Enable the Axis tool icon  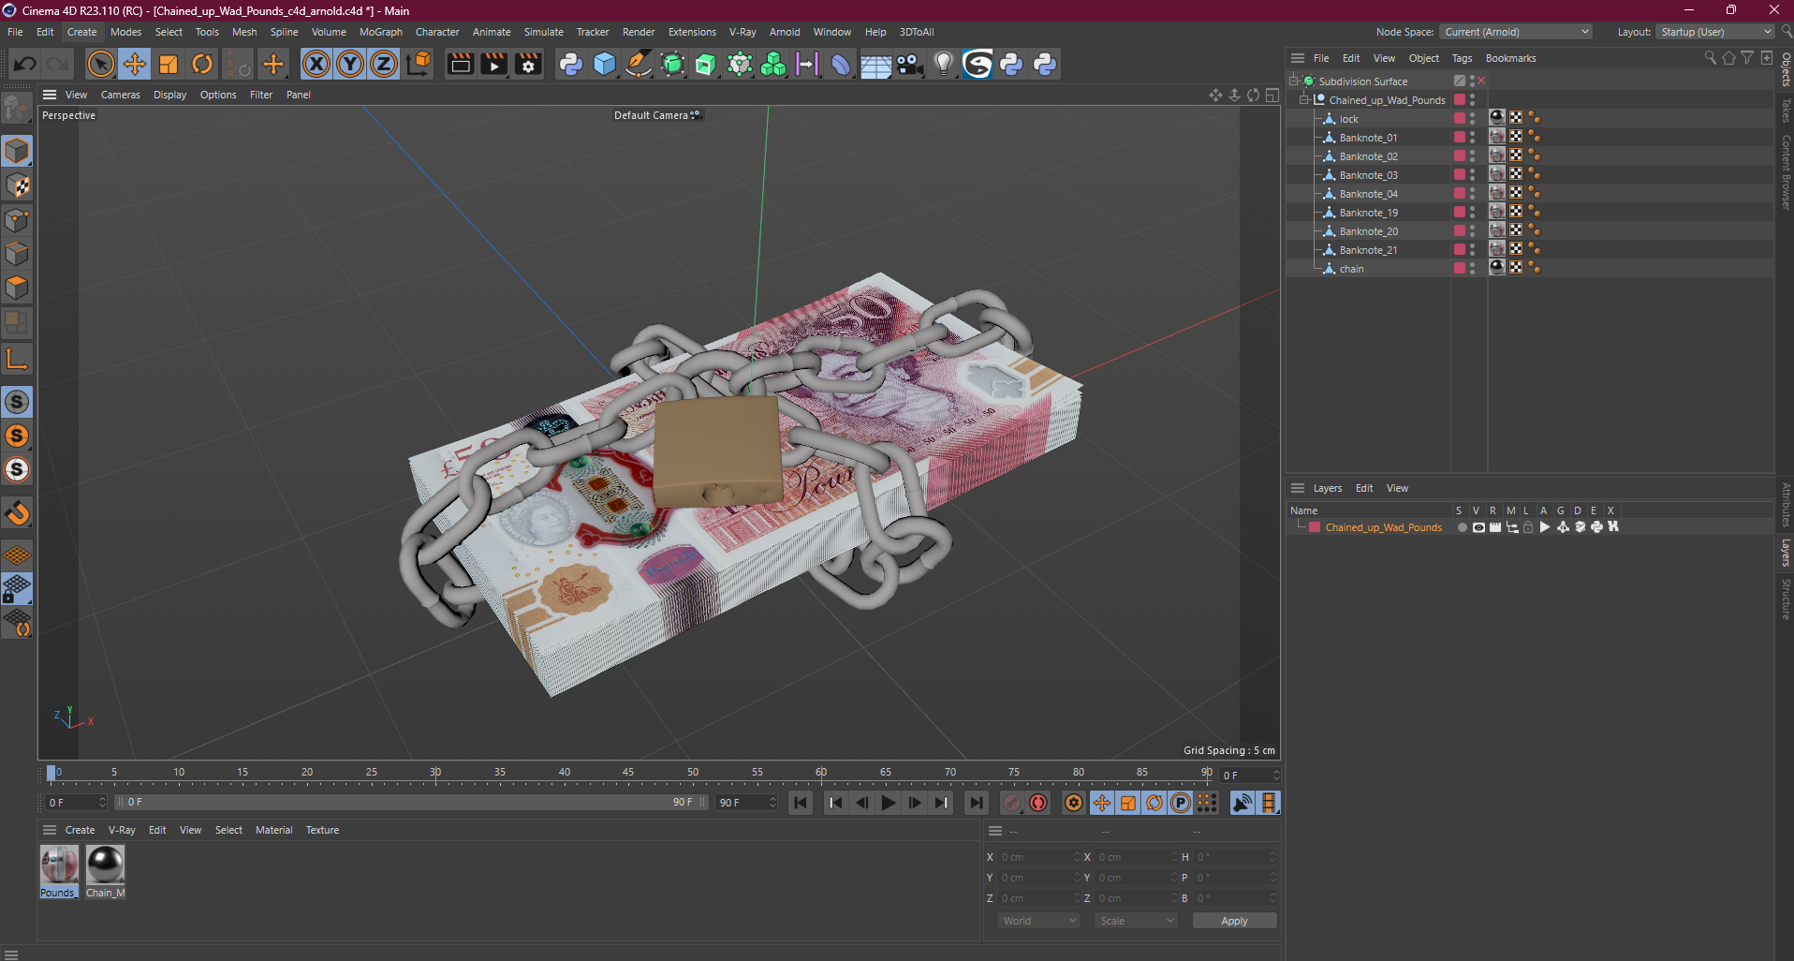click(x=17, y=359)
